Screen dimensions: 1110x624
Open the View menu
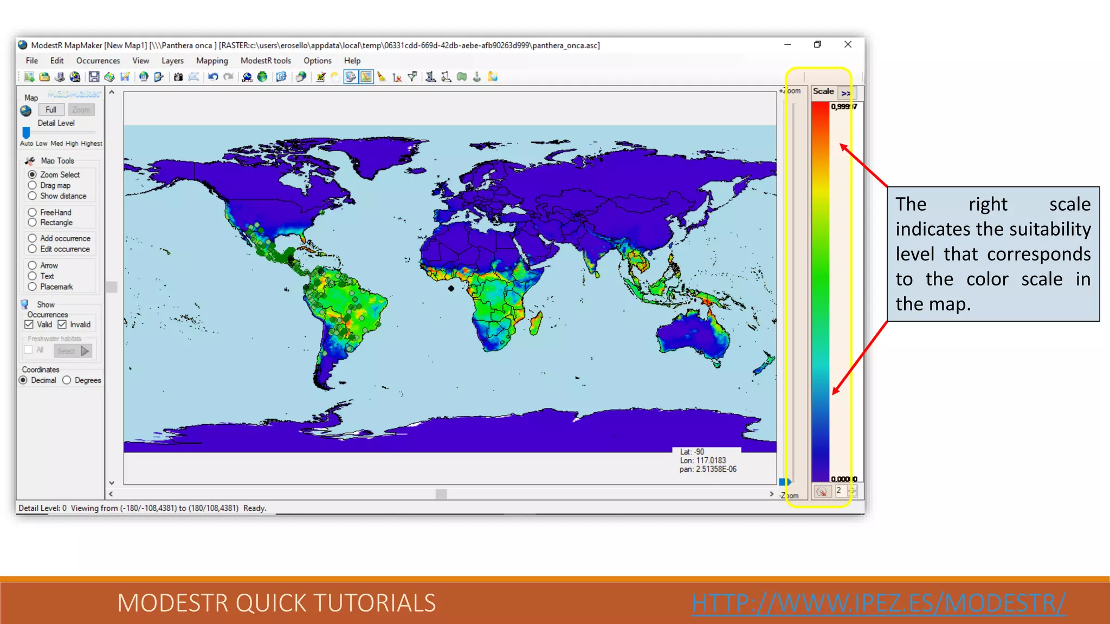point(141,61)
